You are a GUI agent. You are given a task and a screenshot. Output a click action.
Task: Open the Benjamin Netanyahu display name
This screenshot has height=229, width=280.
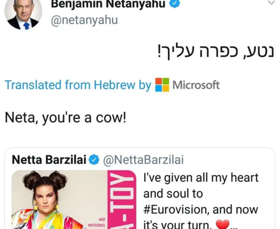108,4
